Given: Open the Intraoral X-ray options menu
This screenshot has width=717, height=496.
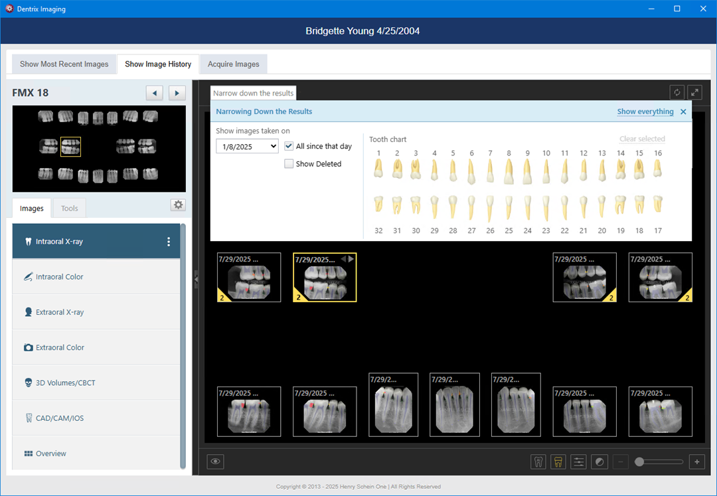Looking at the screenshot, I should tap(169, 242).
